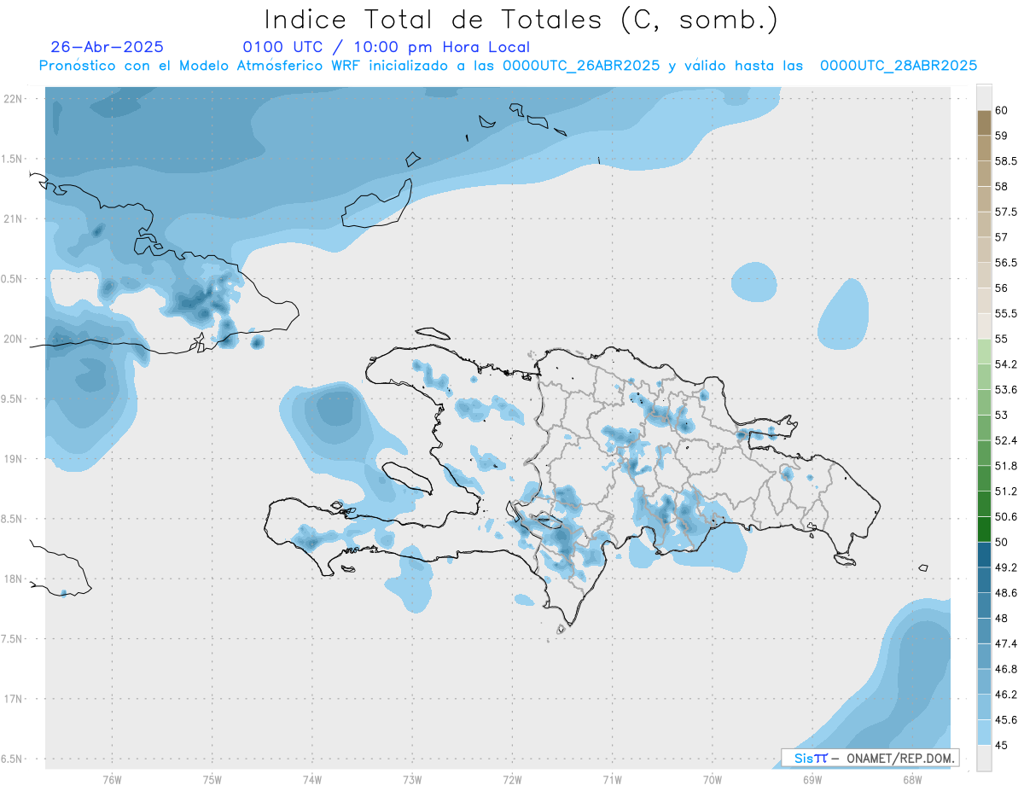Screen dimensions: 1024x791
Task: Pick the dark green swatch between 50 and 50.6
Action: pos(984,530)
